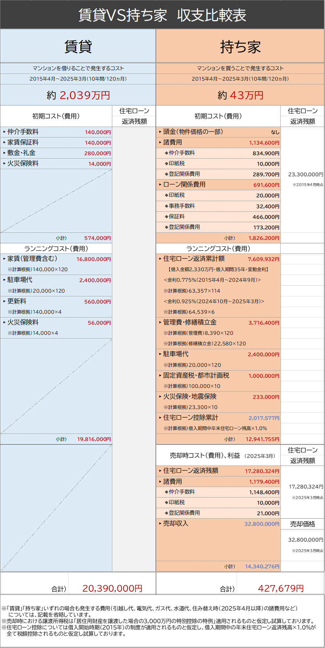Select the 427,679円 ownership grand total
This screenshot has height=648, width=325.
click(281, 588)
